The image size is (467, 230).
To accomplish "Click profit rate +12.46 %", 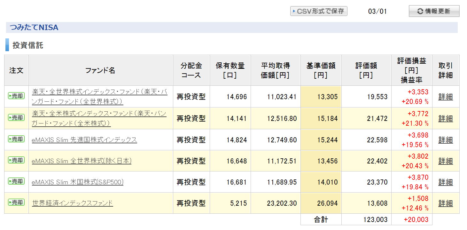I will pyautogui.click(x=415, y=208).
